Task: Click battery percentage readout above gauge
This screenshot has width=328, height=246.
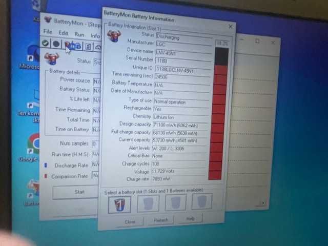Action: [x=222, y=43]
